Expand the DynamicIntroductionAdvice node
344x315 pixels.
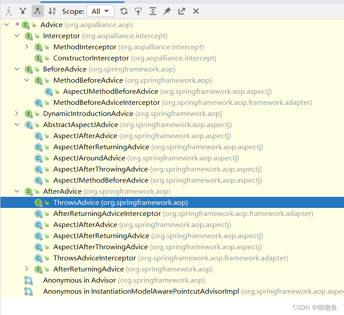coord(16,113)
